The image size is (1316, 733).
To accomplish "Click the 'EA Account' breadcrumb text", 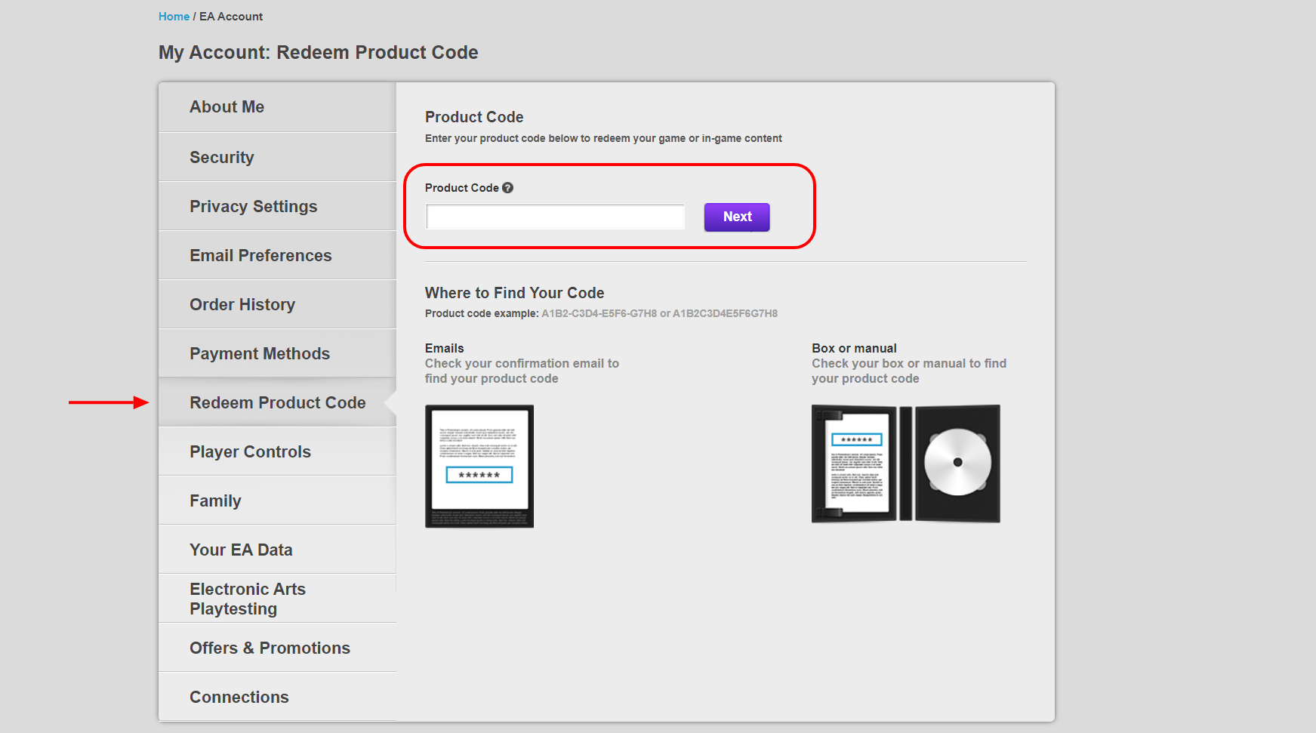I will point(231,17).
